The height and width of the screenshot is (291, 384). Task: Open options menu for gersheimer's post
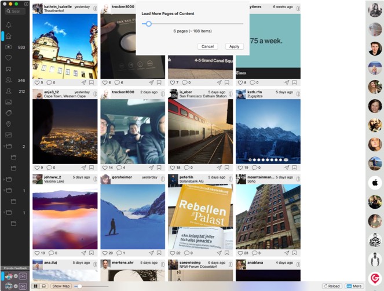point(163,179)
